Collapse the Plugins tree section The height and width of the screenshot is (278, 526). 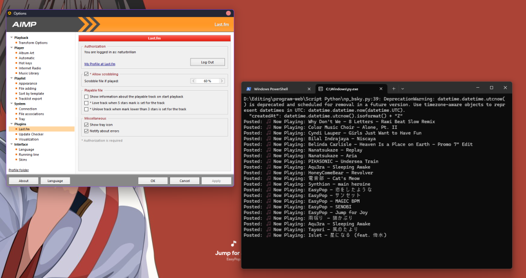click(x=11, y=124)
